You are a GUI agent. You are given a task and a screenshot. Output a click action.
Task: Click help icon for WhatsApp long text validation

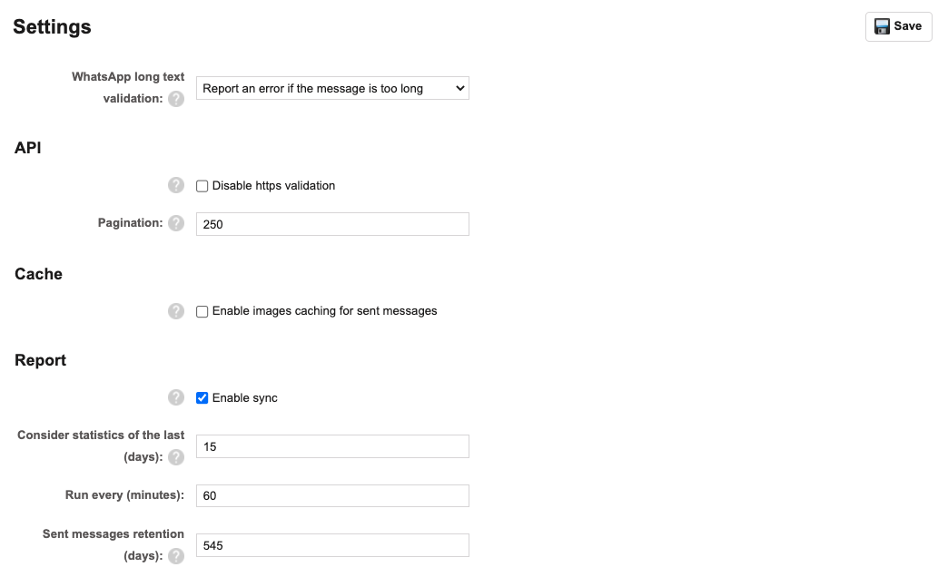(x=176, y=99)
